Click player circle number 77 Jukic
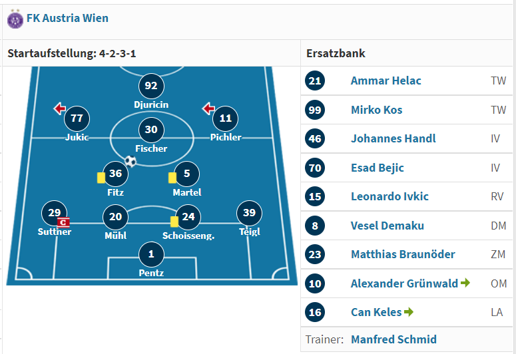 77,118
